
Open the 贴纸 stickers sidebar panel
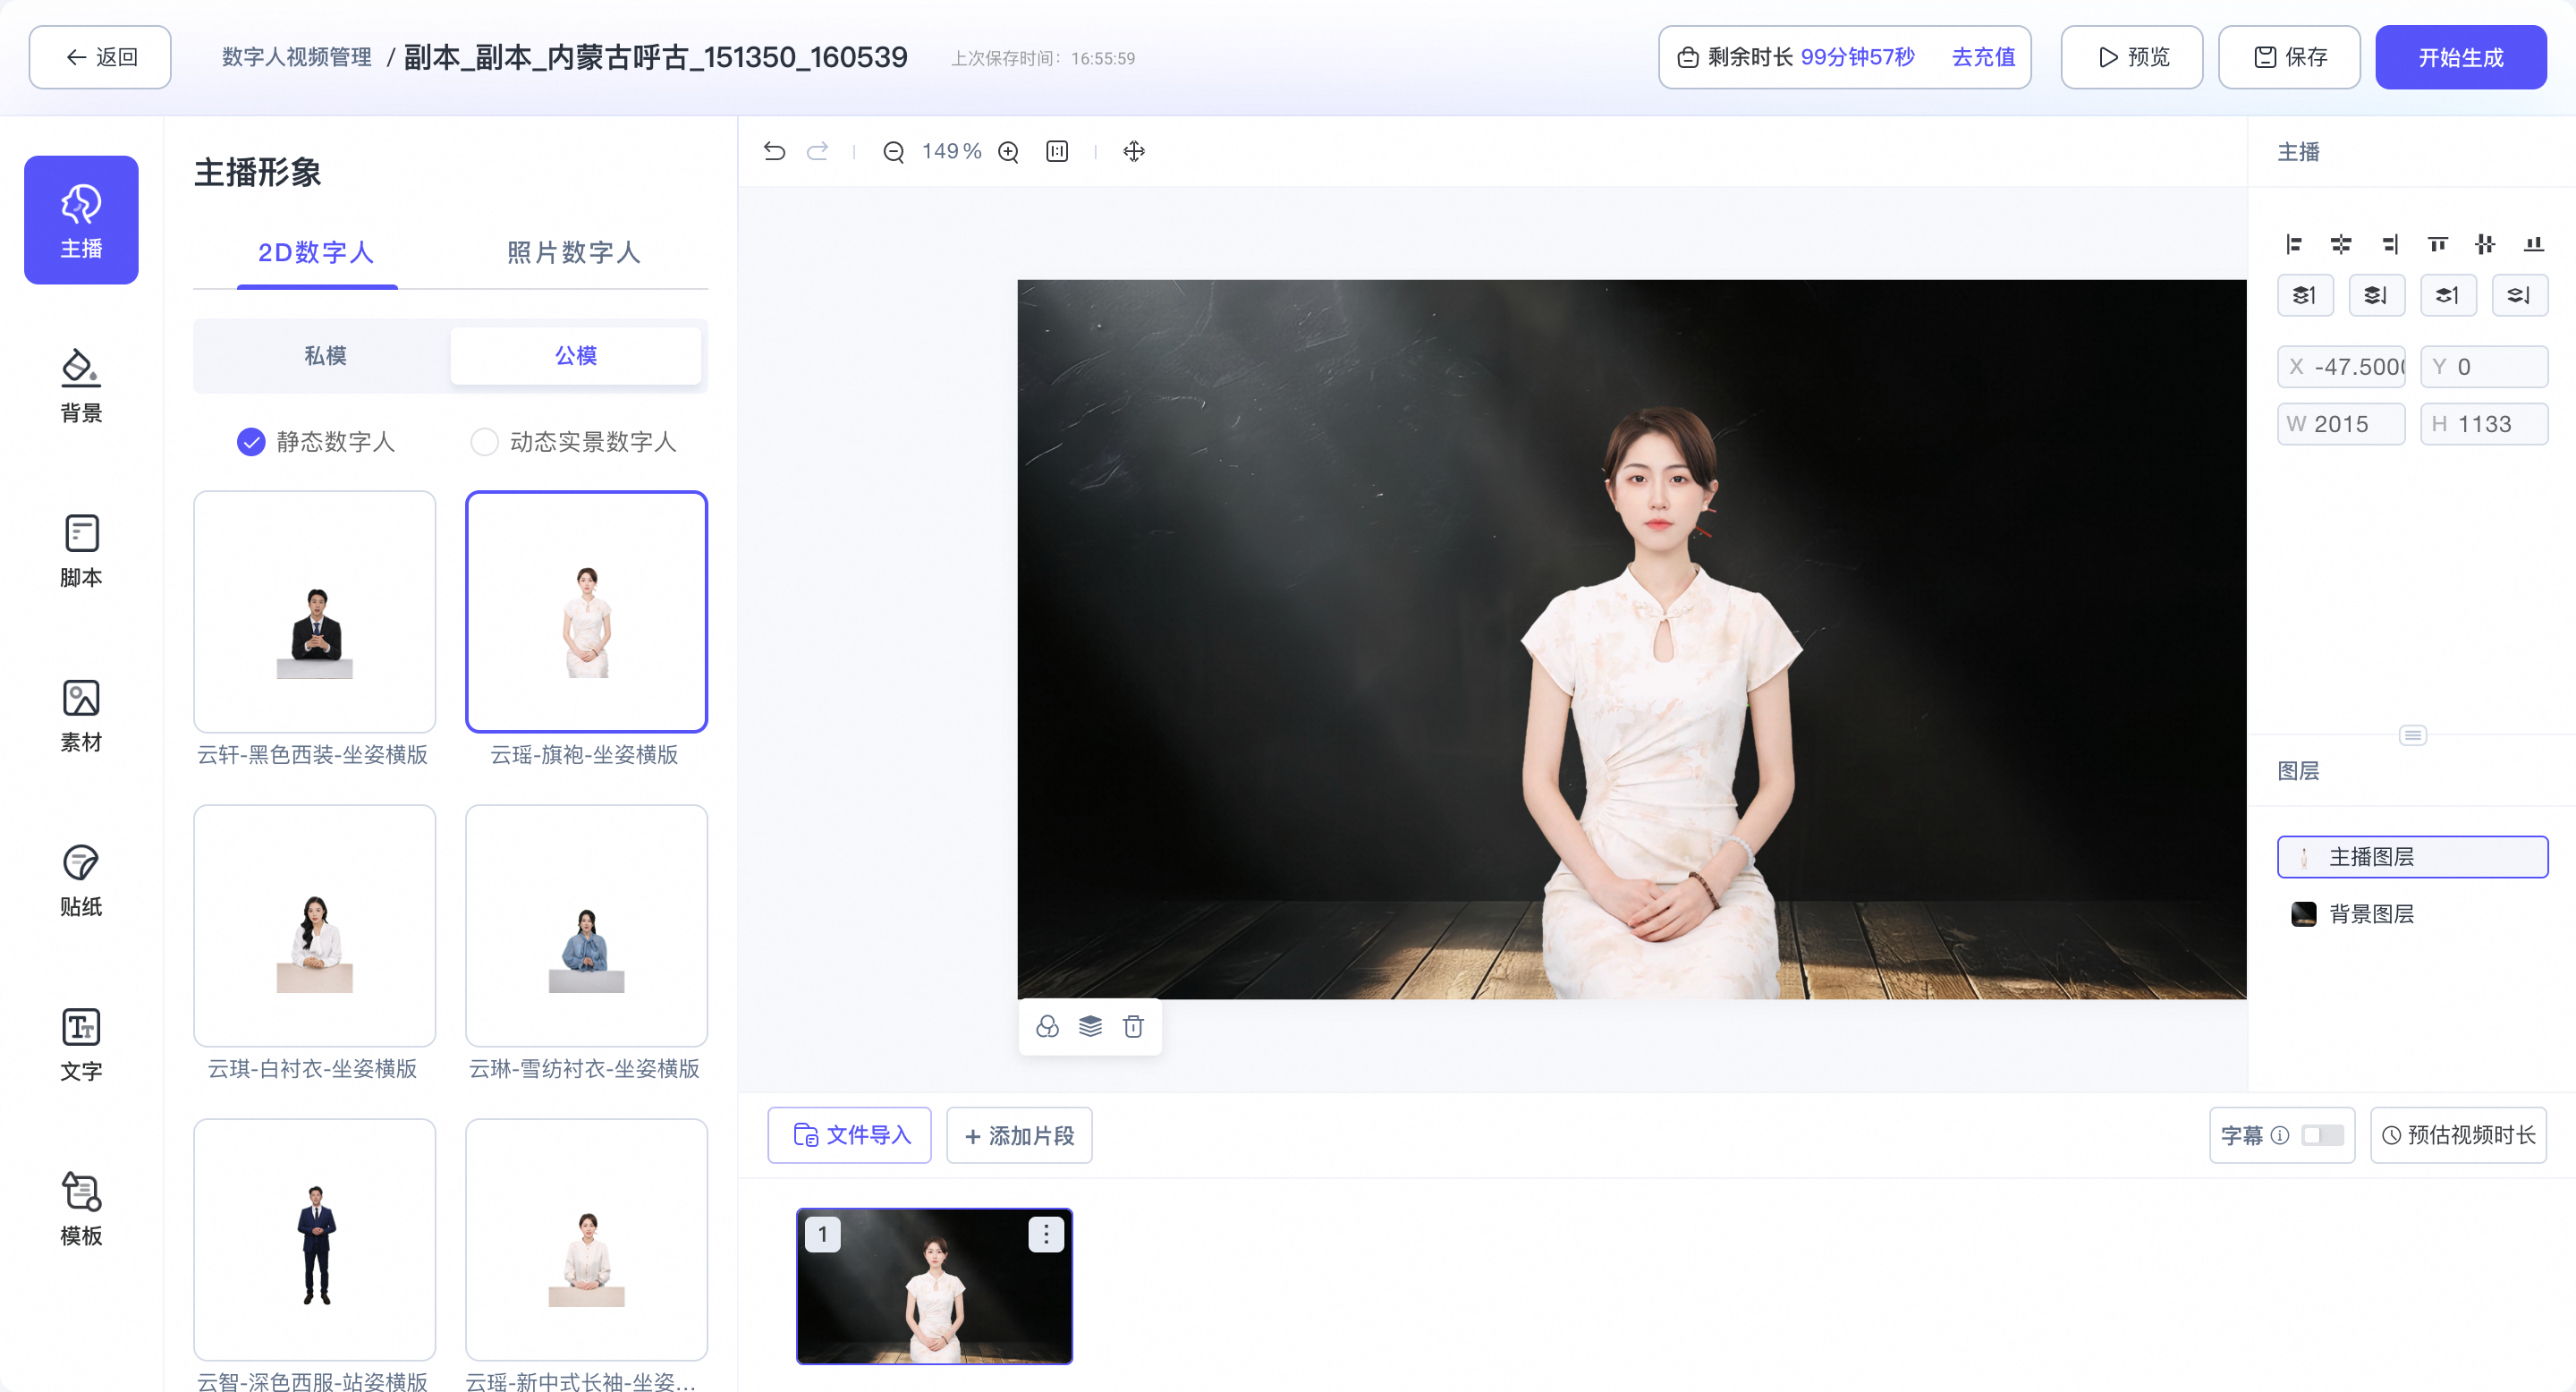pyautogui.click(x=81, y=880)
